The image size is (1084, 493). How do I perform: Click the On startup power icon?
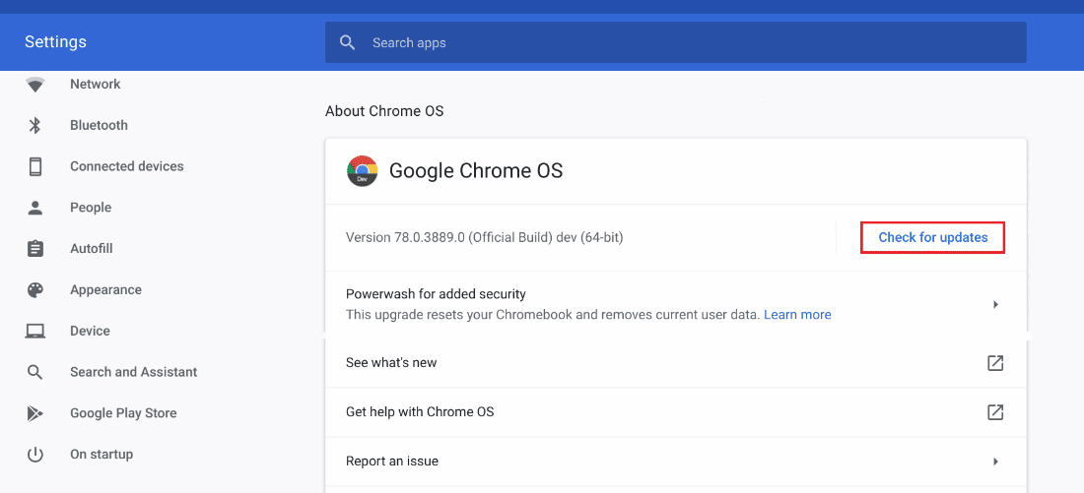point(35,455)
